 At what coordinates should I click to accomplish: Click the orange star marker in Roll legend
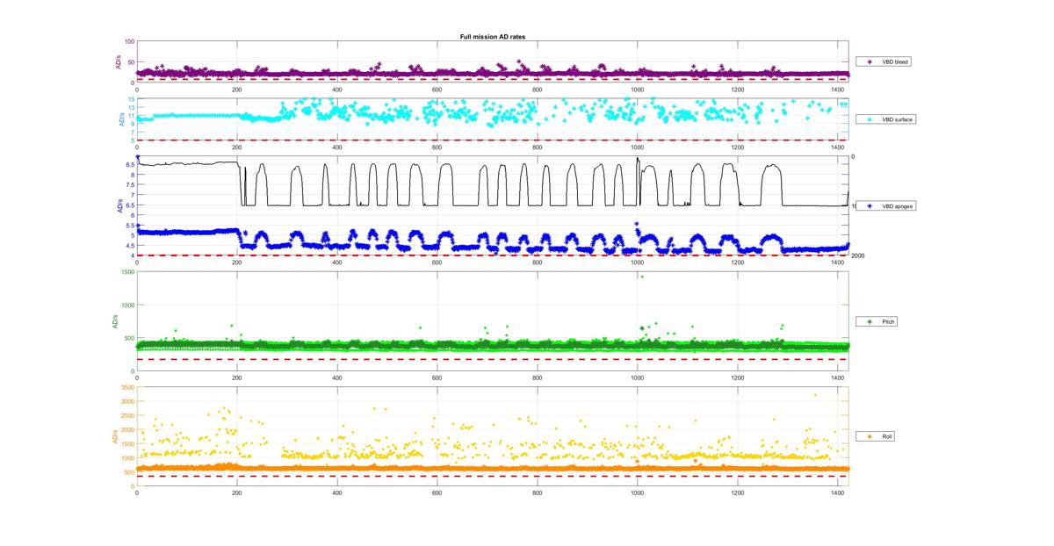click(x=870, y=436)
